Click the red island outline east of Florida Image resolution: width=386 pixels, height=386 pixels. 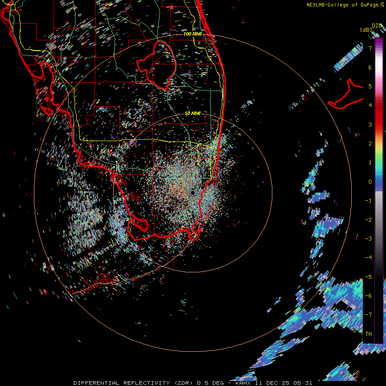346,95
